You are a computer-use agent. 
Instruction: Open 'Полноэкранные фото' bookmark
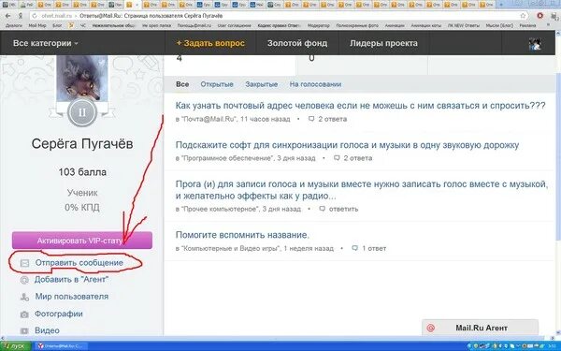(357, 26)
